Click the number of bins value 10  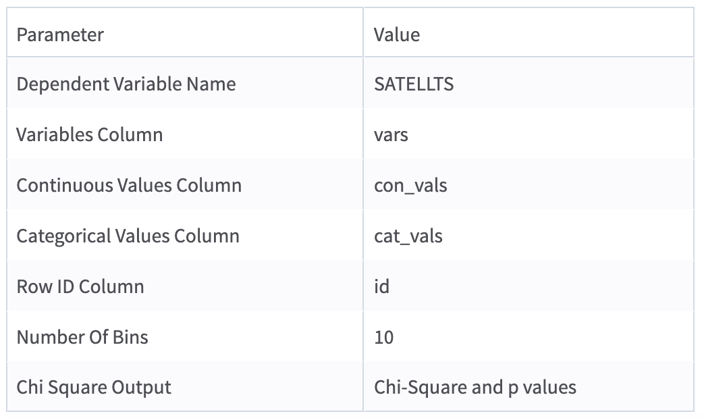click(x=383, y=336)
